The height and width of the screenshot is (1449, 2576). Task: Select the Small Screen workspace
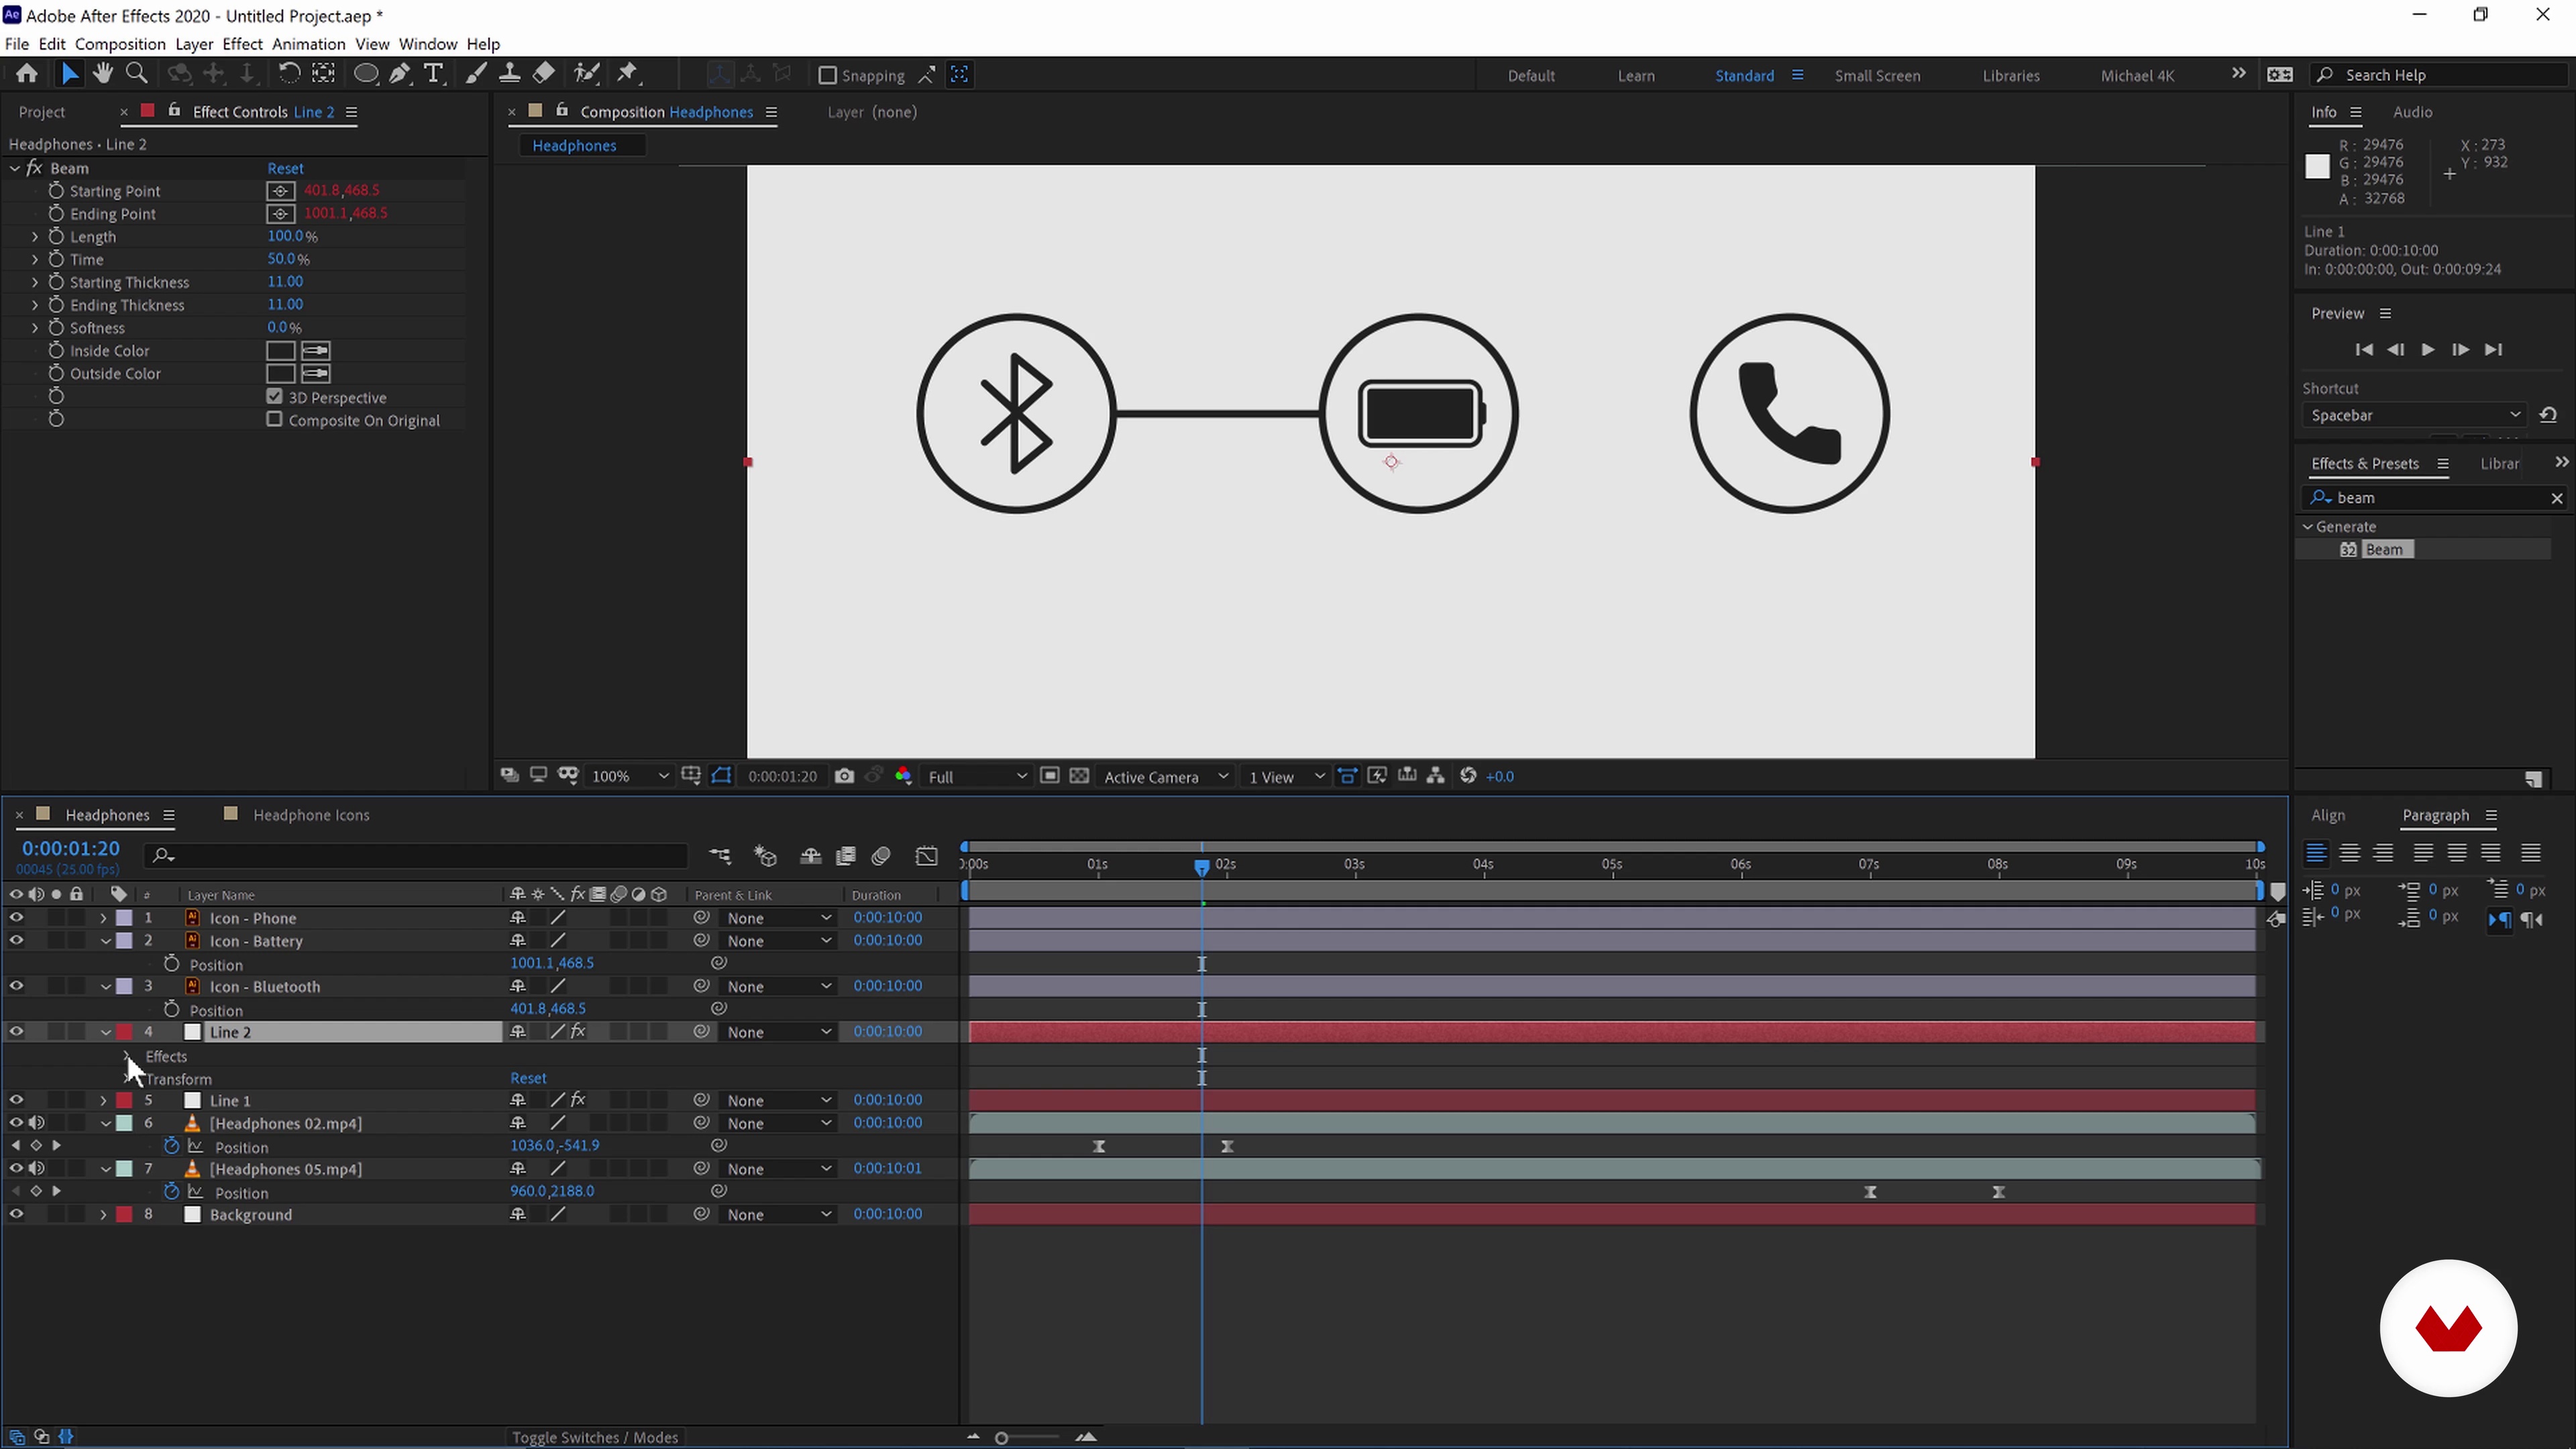tap(1877, 75)
